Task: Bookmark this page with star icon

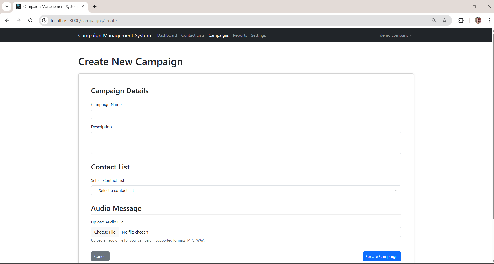Action: pyautogui.click(x=444, y=20)
